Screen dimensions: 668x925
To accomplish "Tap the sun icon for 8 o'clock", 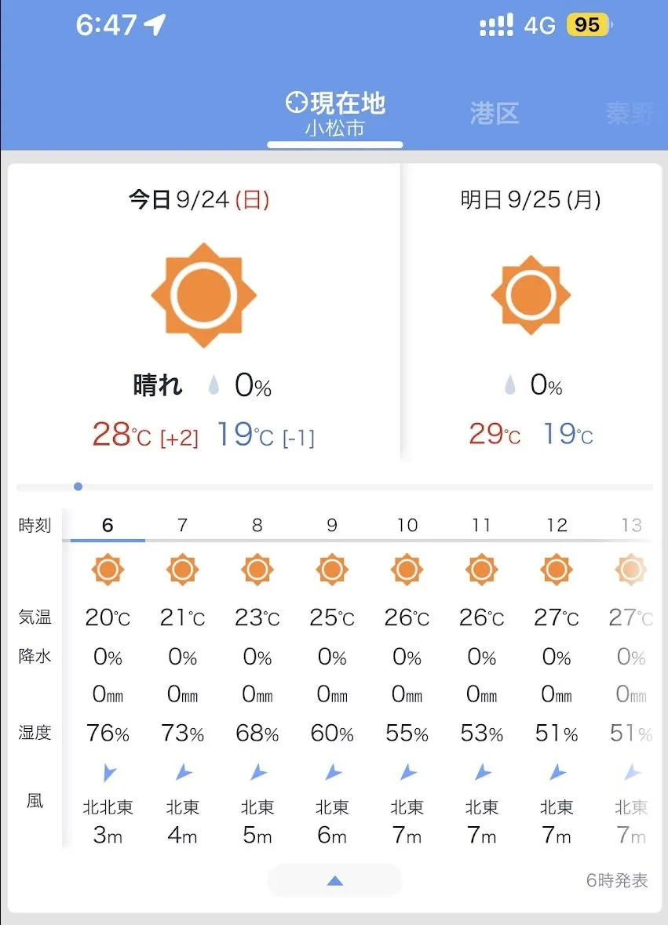I will (x=257, y=569).
